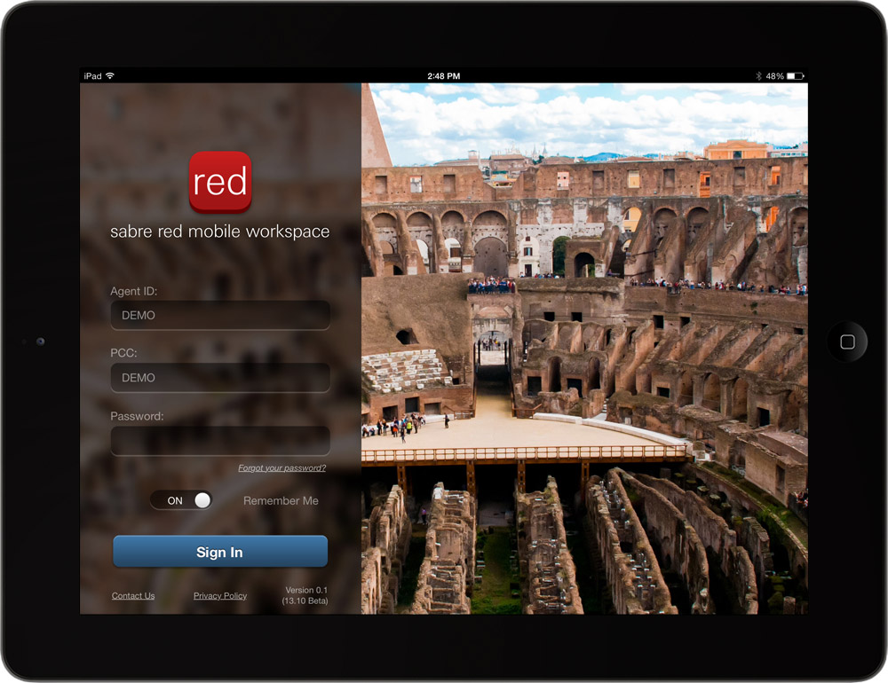Tap the red app logo icon
888x683 pixels.
point(220,182)
